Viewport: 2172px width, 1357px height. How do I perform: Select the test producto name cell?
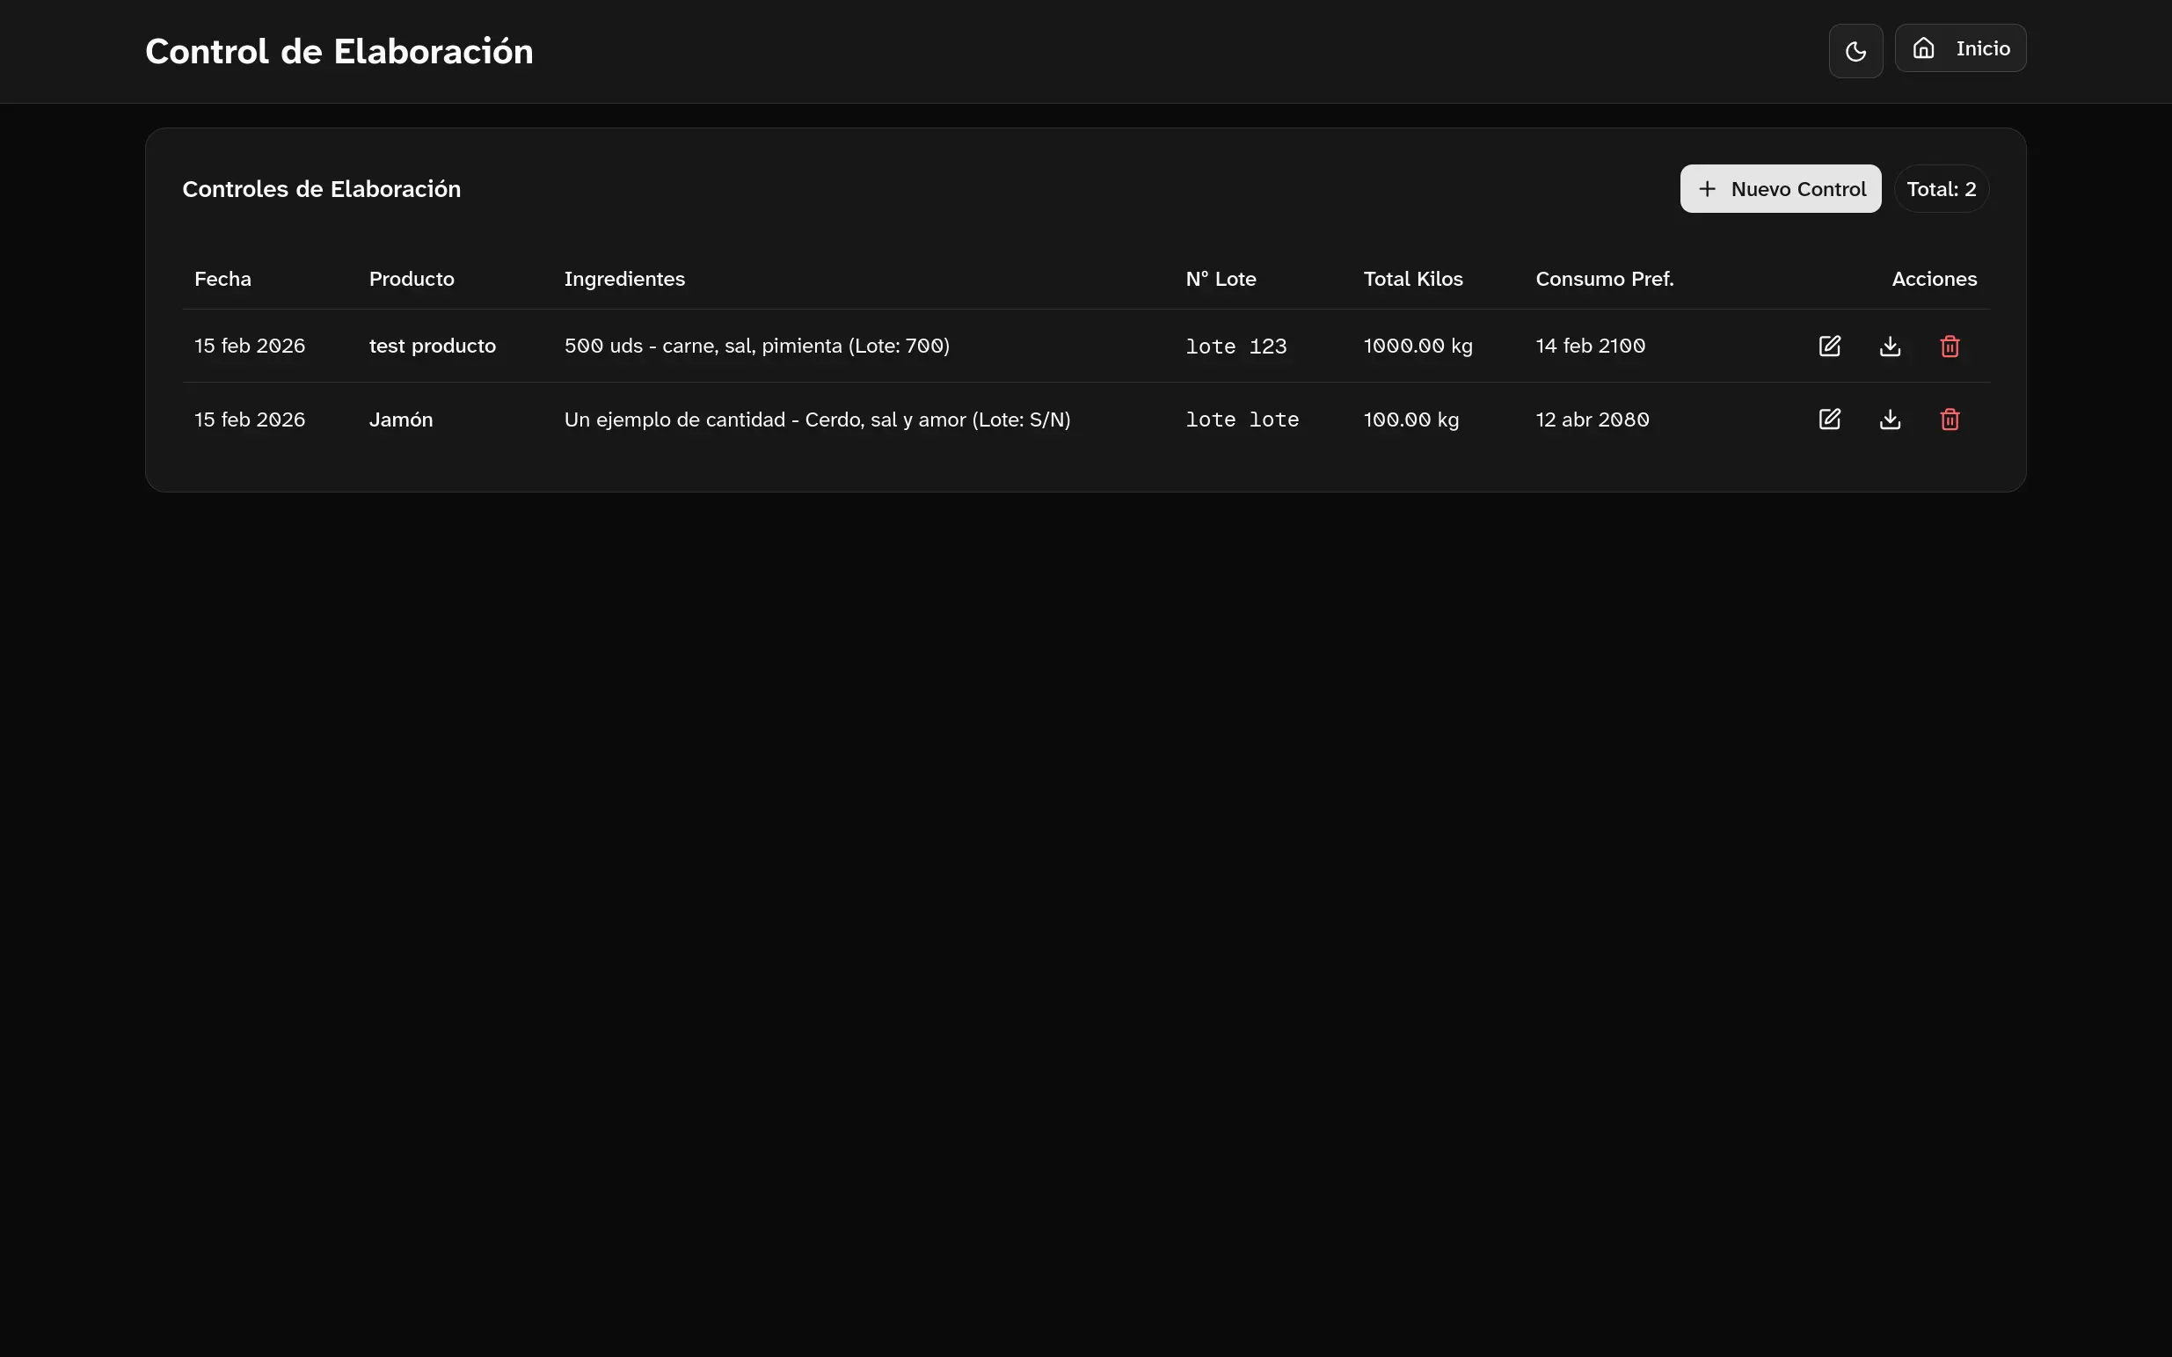[x=433, y=346]
